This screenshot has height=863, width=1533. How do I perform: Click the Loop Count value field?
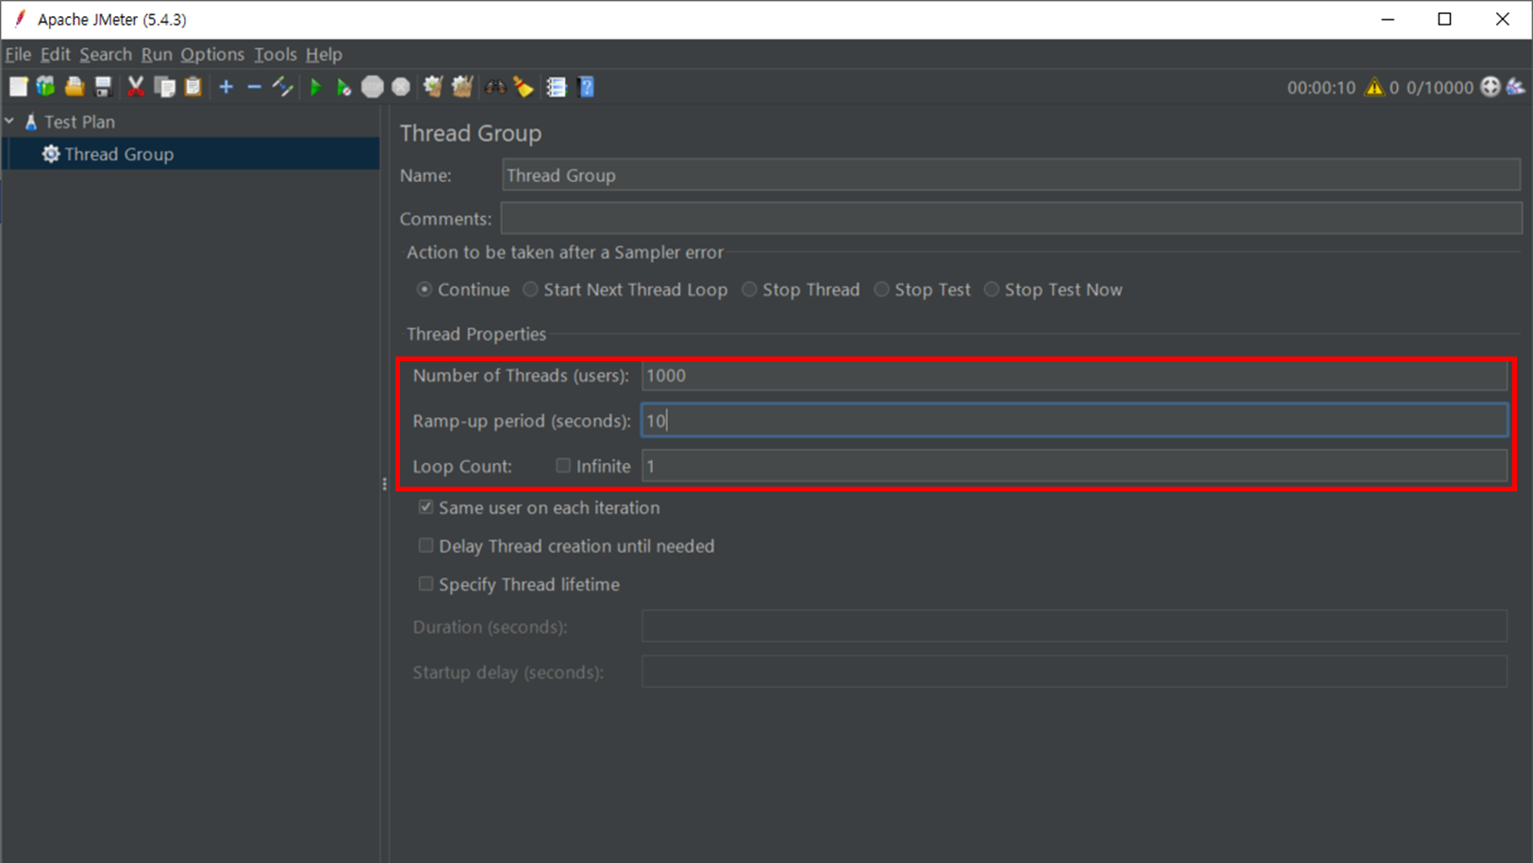click(x=1075, y=466)
